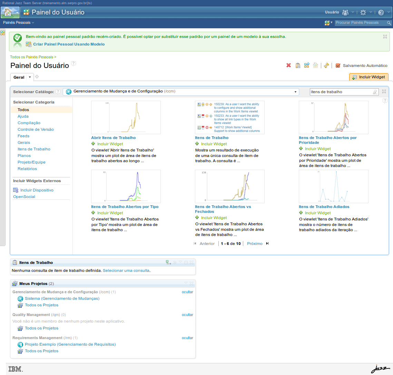Expand the Painéis Pessoais menu
The width and height of the screenshot is (393, 375).
point(19,22)
